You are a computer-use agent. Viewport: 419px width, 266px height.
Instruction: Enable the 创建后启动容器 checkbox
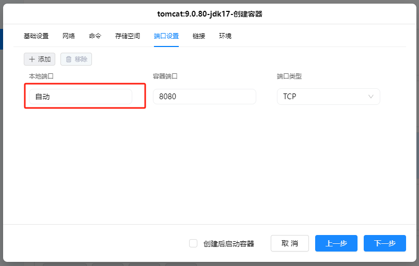point(193,243)
